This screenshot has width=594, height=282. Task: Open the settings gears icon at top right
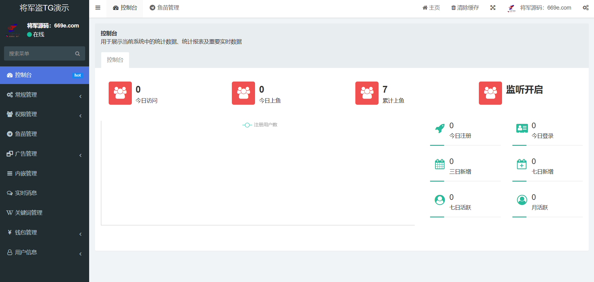585,8
